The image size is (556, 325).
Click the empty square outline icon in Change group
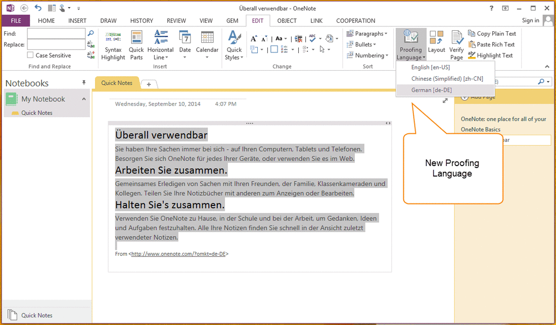tap(274, 49)
